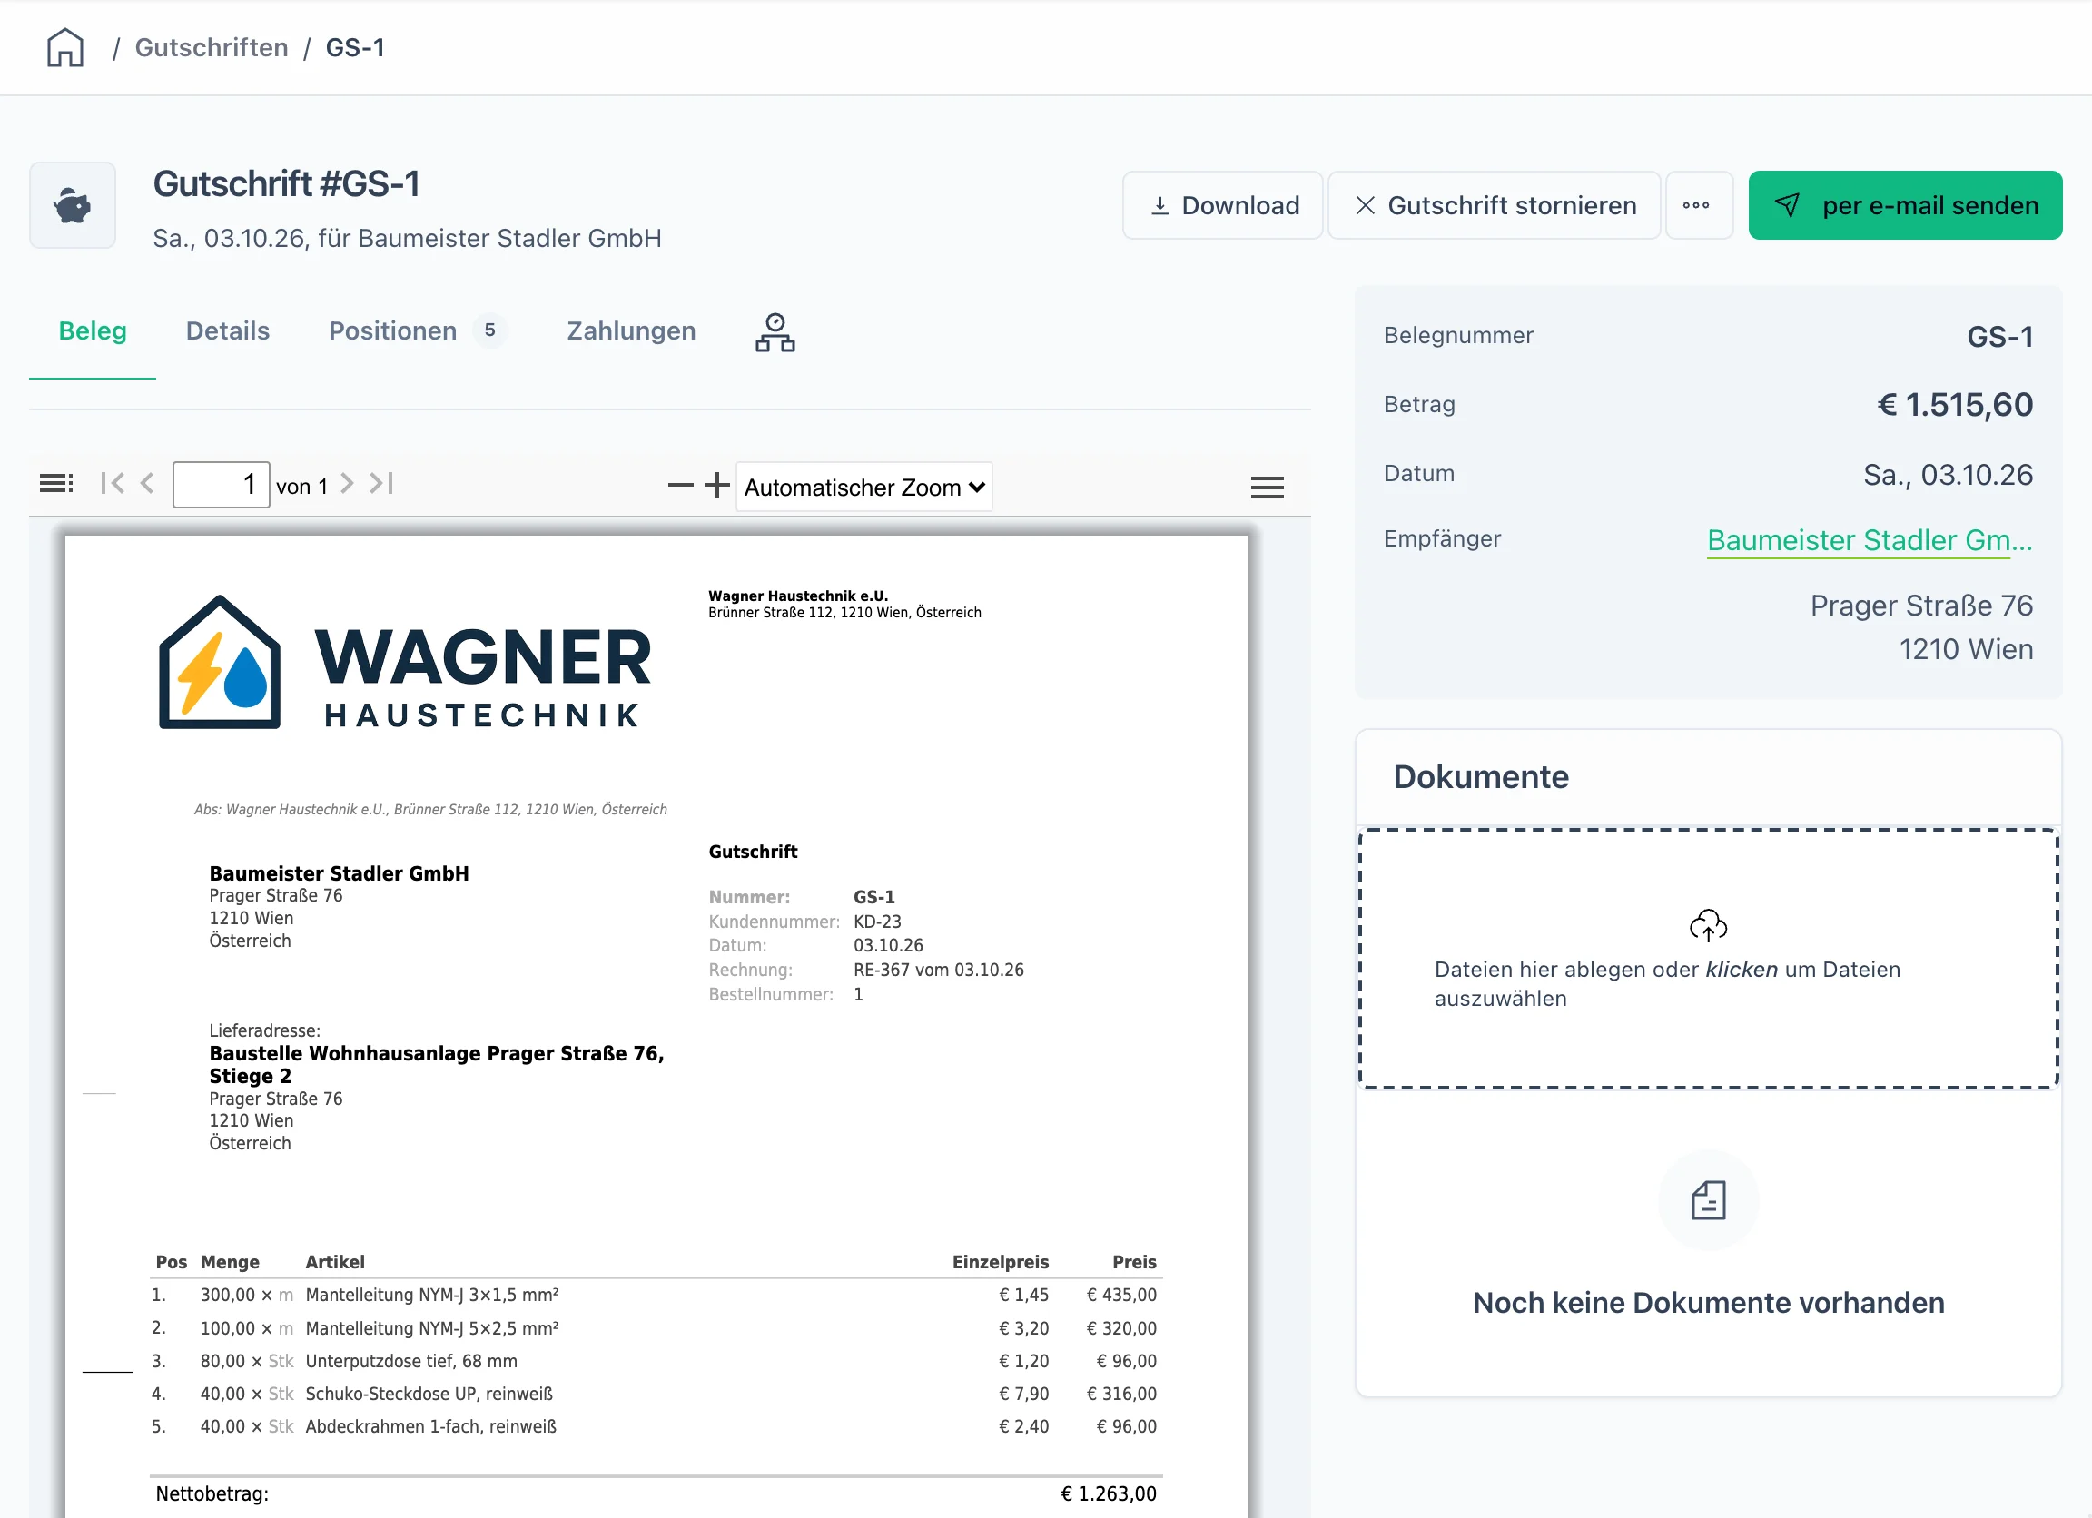Click 'Schuko-Steckdose UP, reinweiß' row
Screen dimensions: 2092x1518
(655, 1394)
